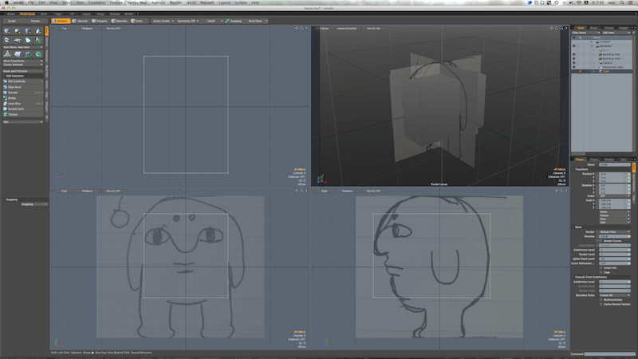Enable the Multiresolution checkbox
Viewport: 638px width, 359px height.
(x=601, y=300)
